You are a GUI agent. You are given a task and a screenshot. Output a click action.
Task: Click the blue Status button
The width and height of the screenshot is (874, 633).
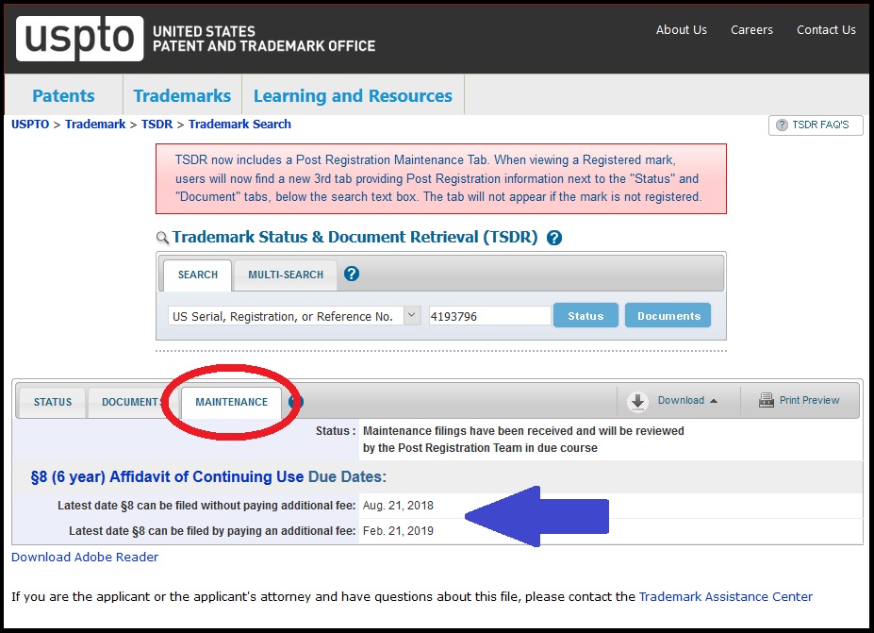(585, 316)
